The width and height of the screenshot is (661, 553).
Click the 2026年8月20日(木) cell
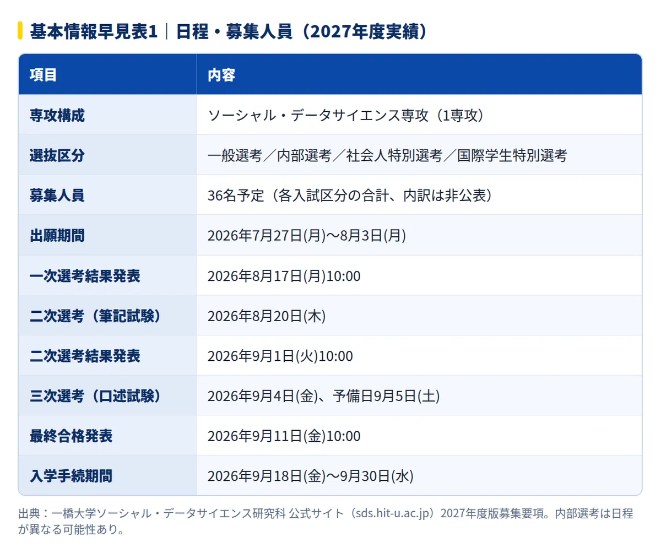click(419, 316)
